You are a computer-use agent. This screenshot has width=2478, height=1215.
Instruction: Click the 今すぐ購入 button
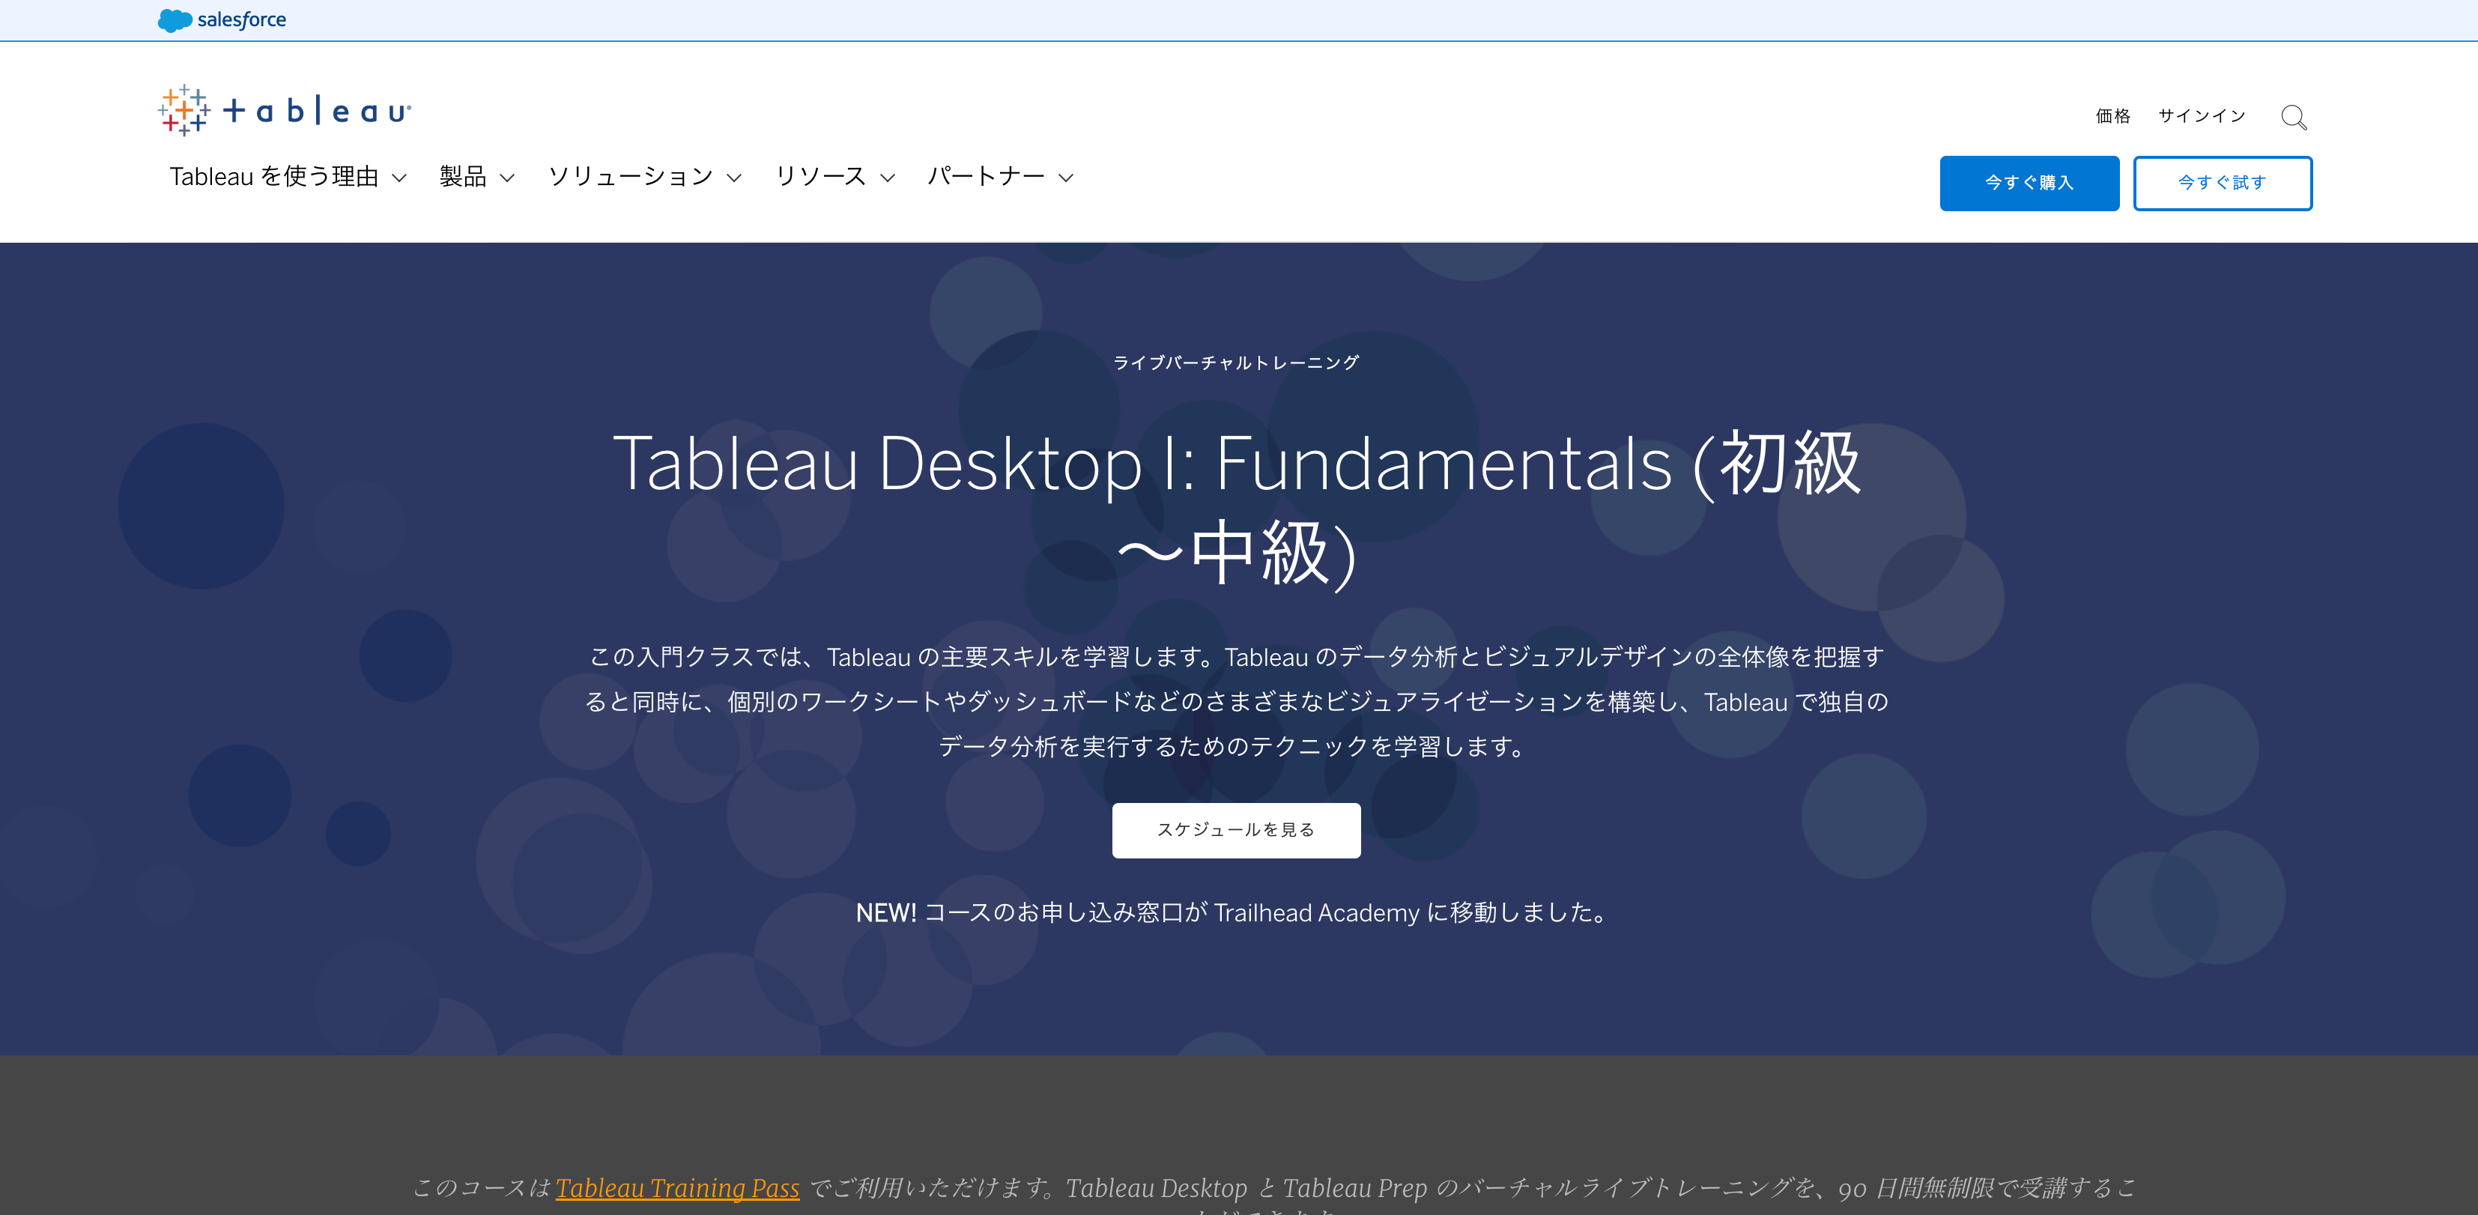[2029, 183]
